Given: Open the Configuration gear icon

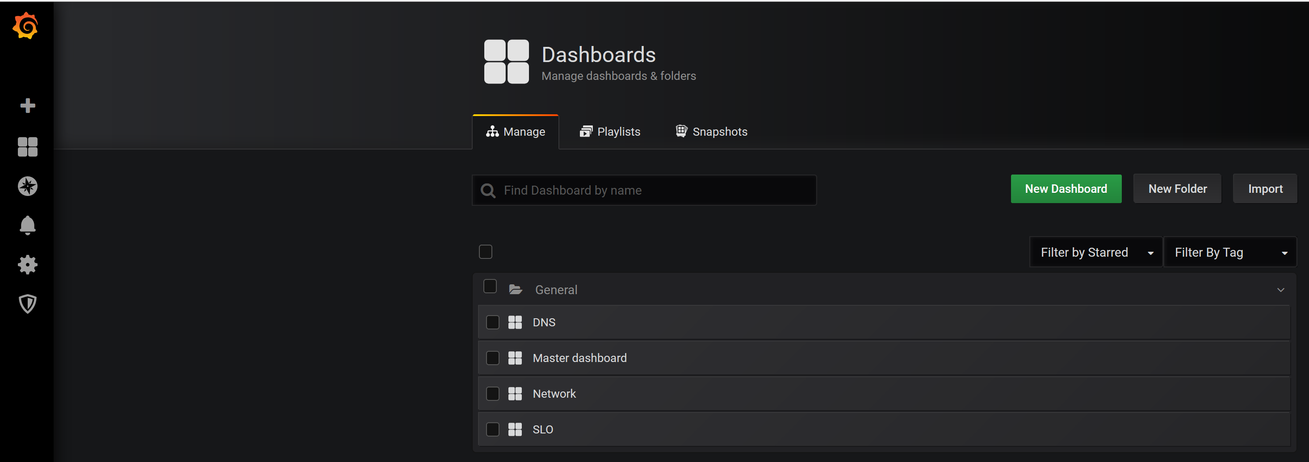Looking at the screenshot, I should coord(27,265).
